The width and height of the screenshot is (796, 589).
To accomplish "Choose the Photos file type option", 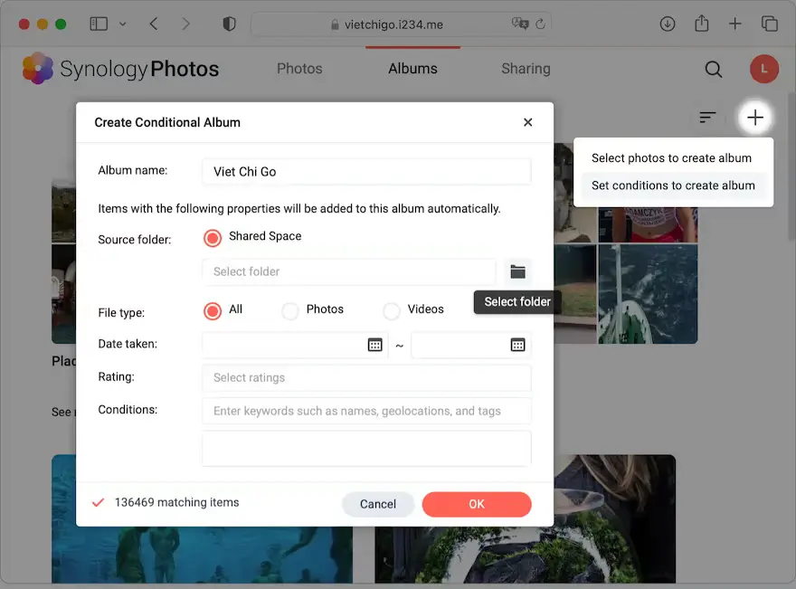I will click(x=290, y=311).
